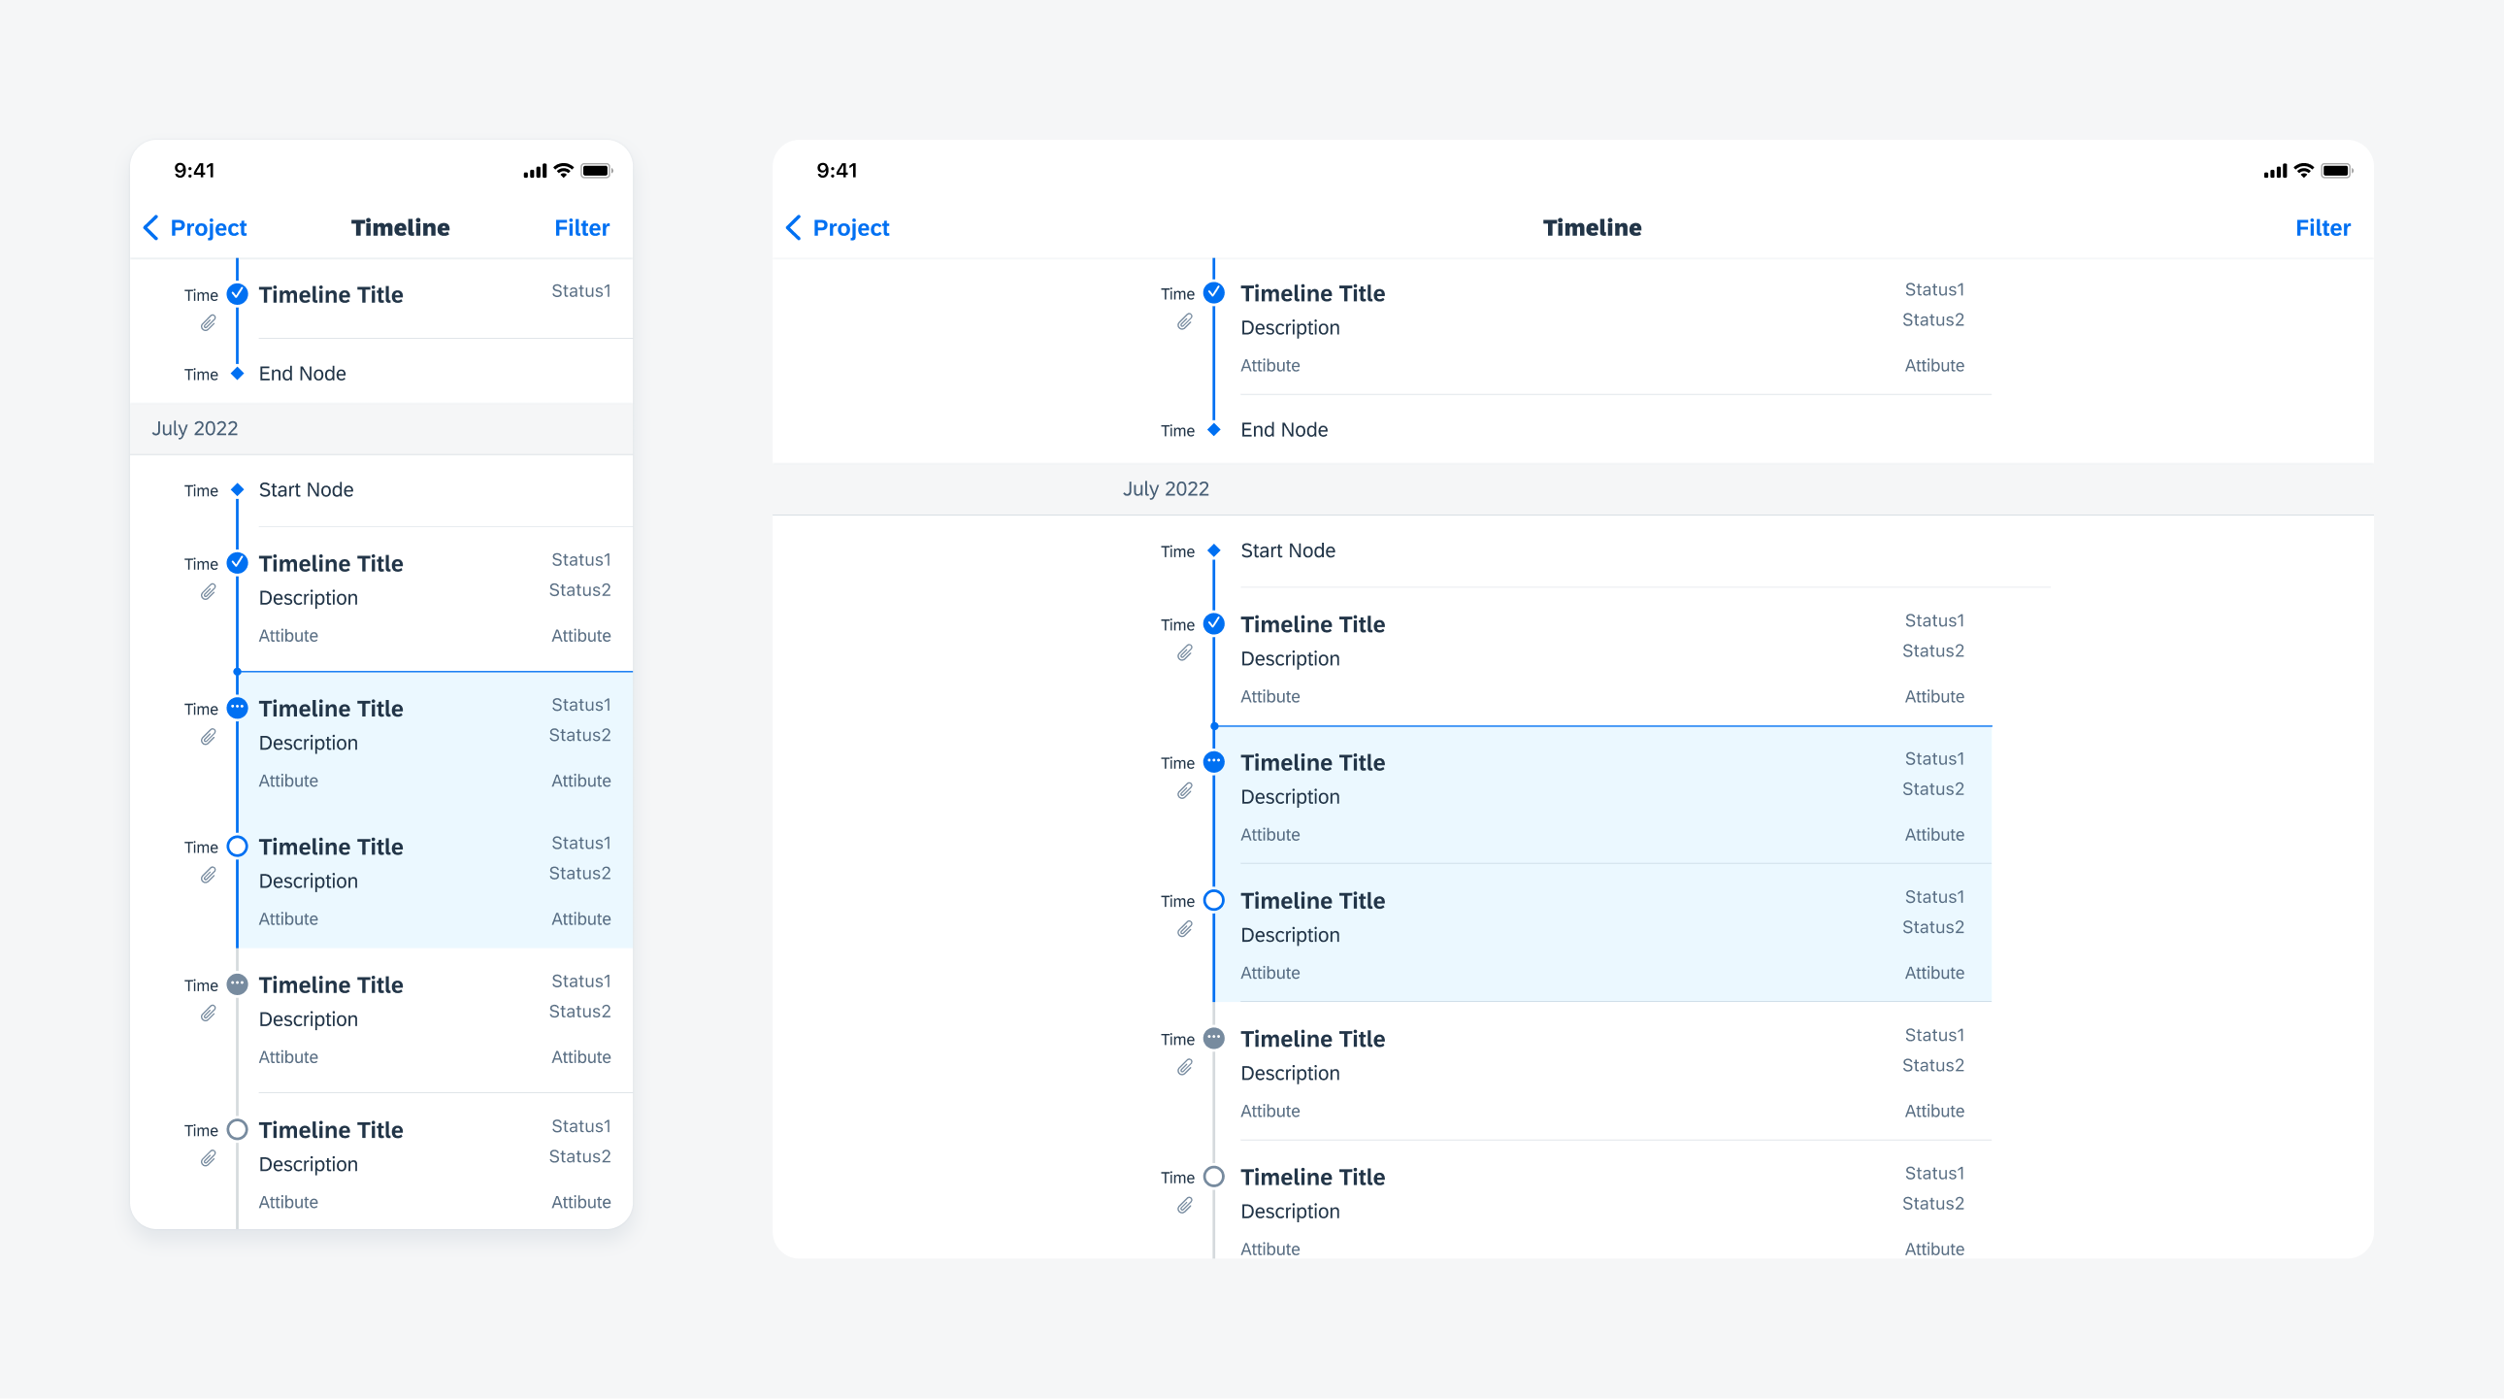
Task: Open Filter in the phone navigation bar
Action: pyautogui.click(x=581, y=227)
